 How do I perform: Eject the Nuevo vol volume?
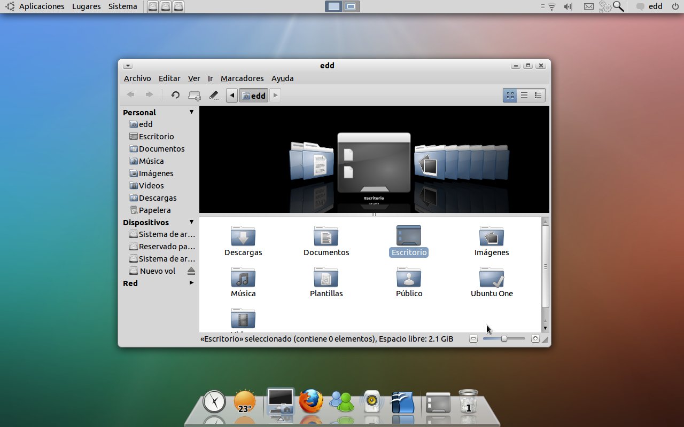click(191, 271)
